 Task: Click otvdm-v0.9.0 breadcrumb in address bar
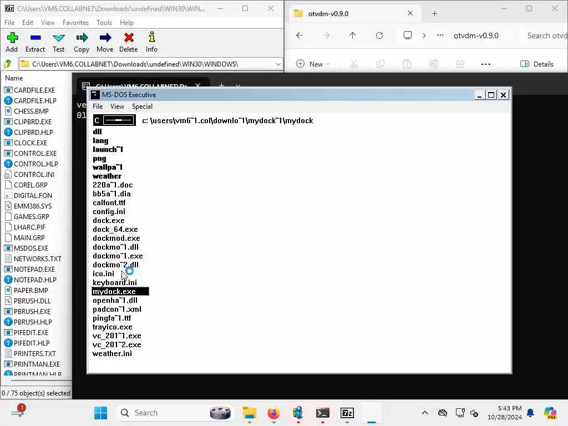pos(476,35)
